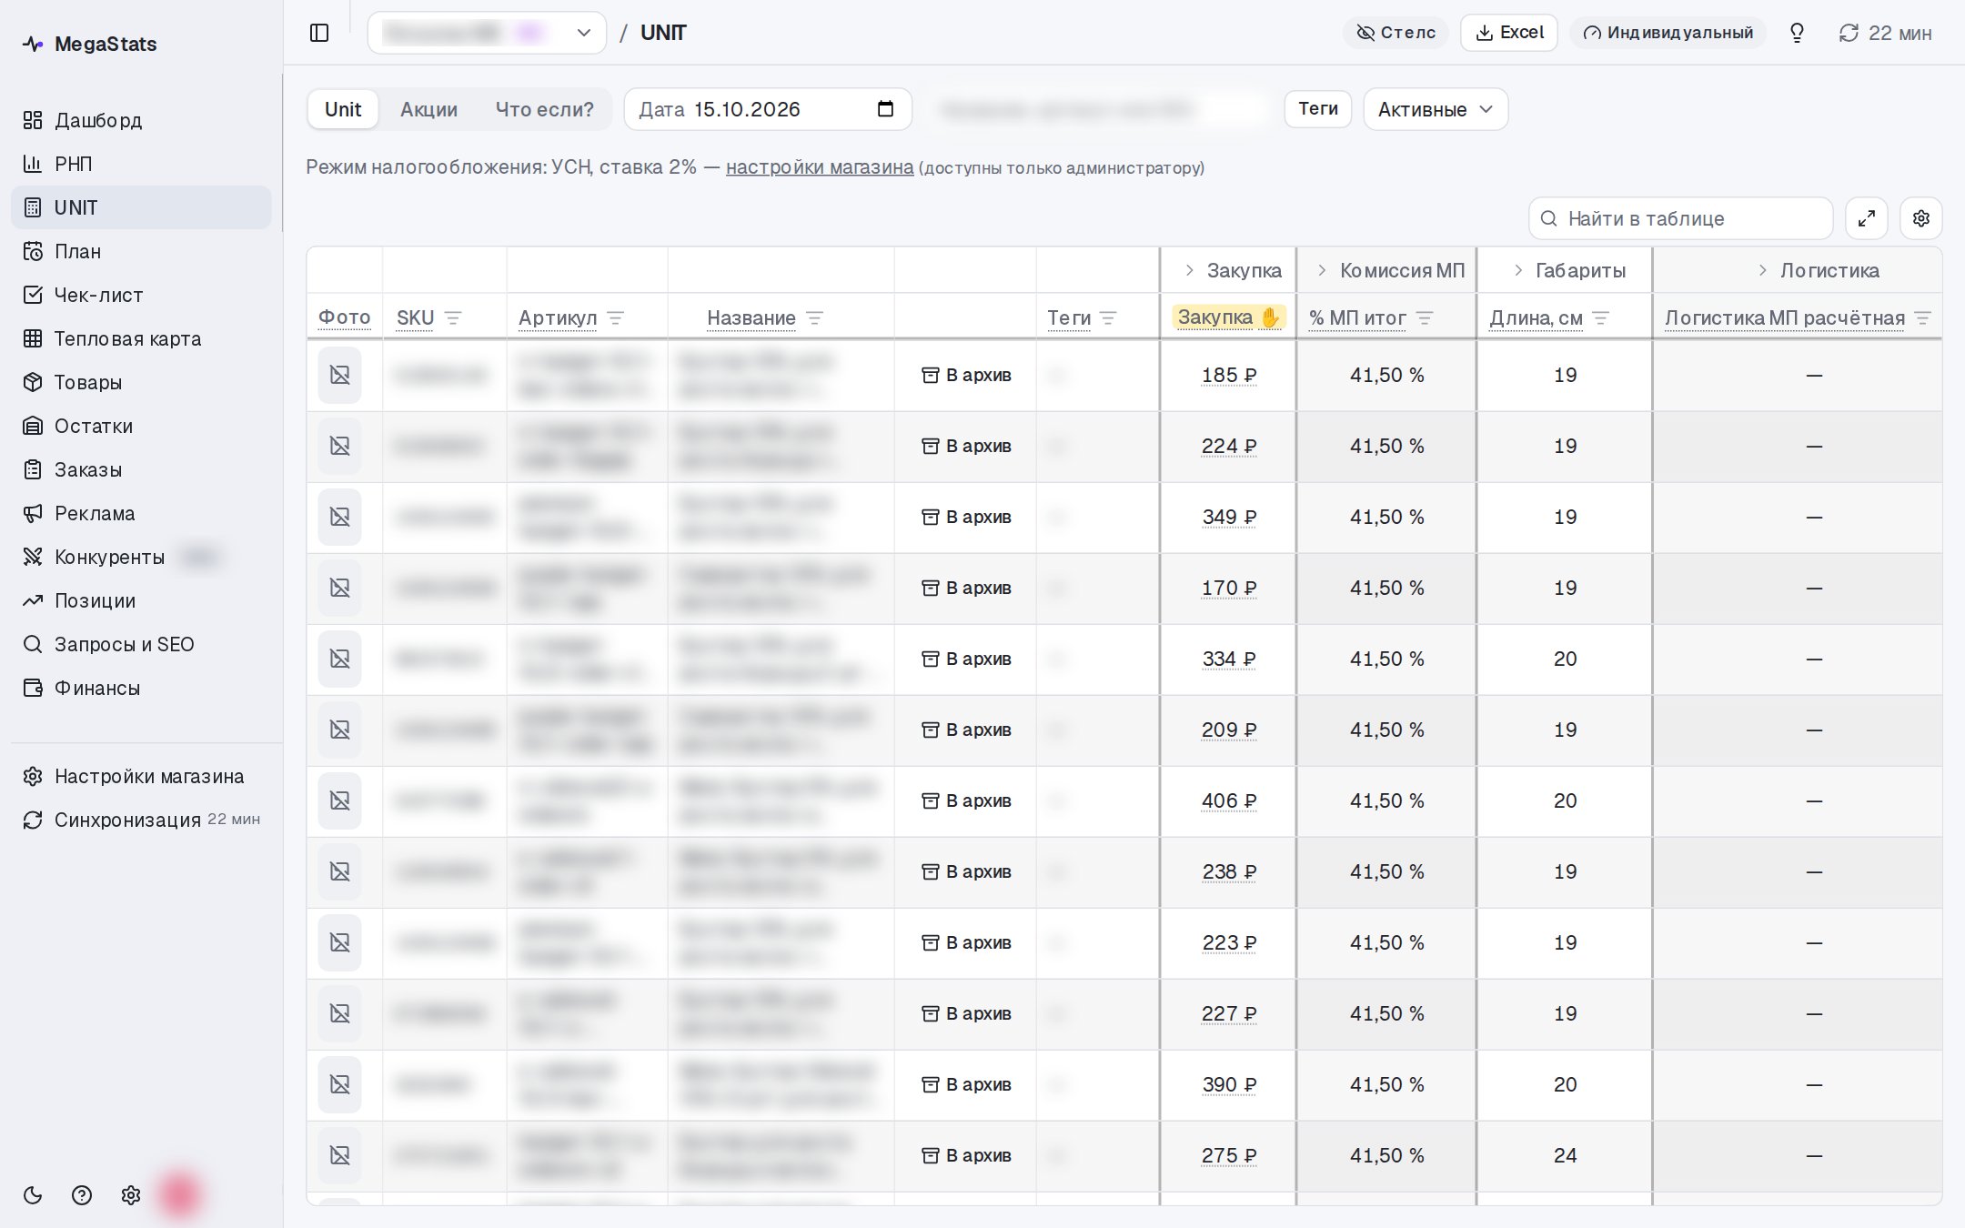Open the shop selector dropdown

[487, 33]
